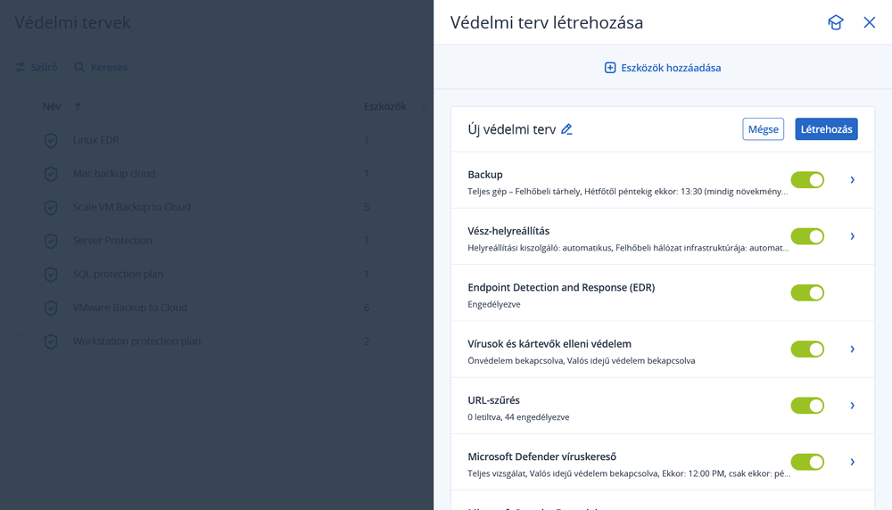Open the Workstation protection plan row
This screenshot has width=892, height=510.
pyautogui.click(x=136, y=341)
